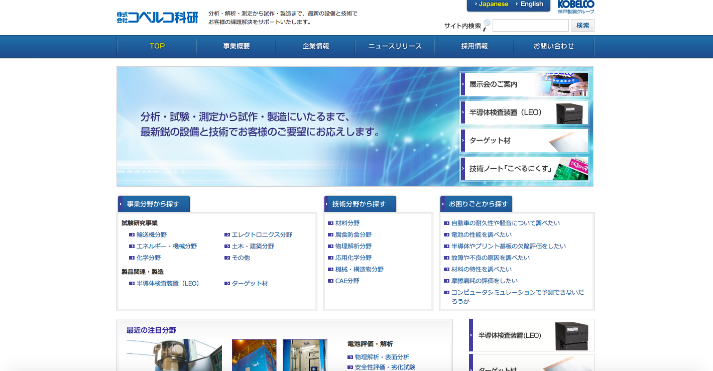Image resolution: width=713 pixels, height=371 pixels.
Task: Open 半導体やプリント基板の欠陥評価をしたい link
Action: point(509,246)
